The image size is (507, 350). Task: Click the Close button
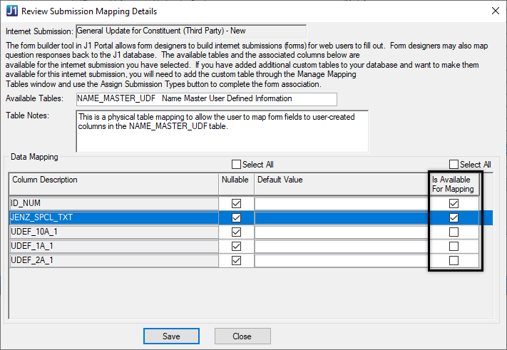(242, 336)
